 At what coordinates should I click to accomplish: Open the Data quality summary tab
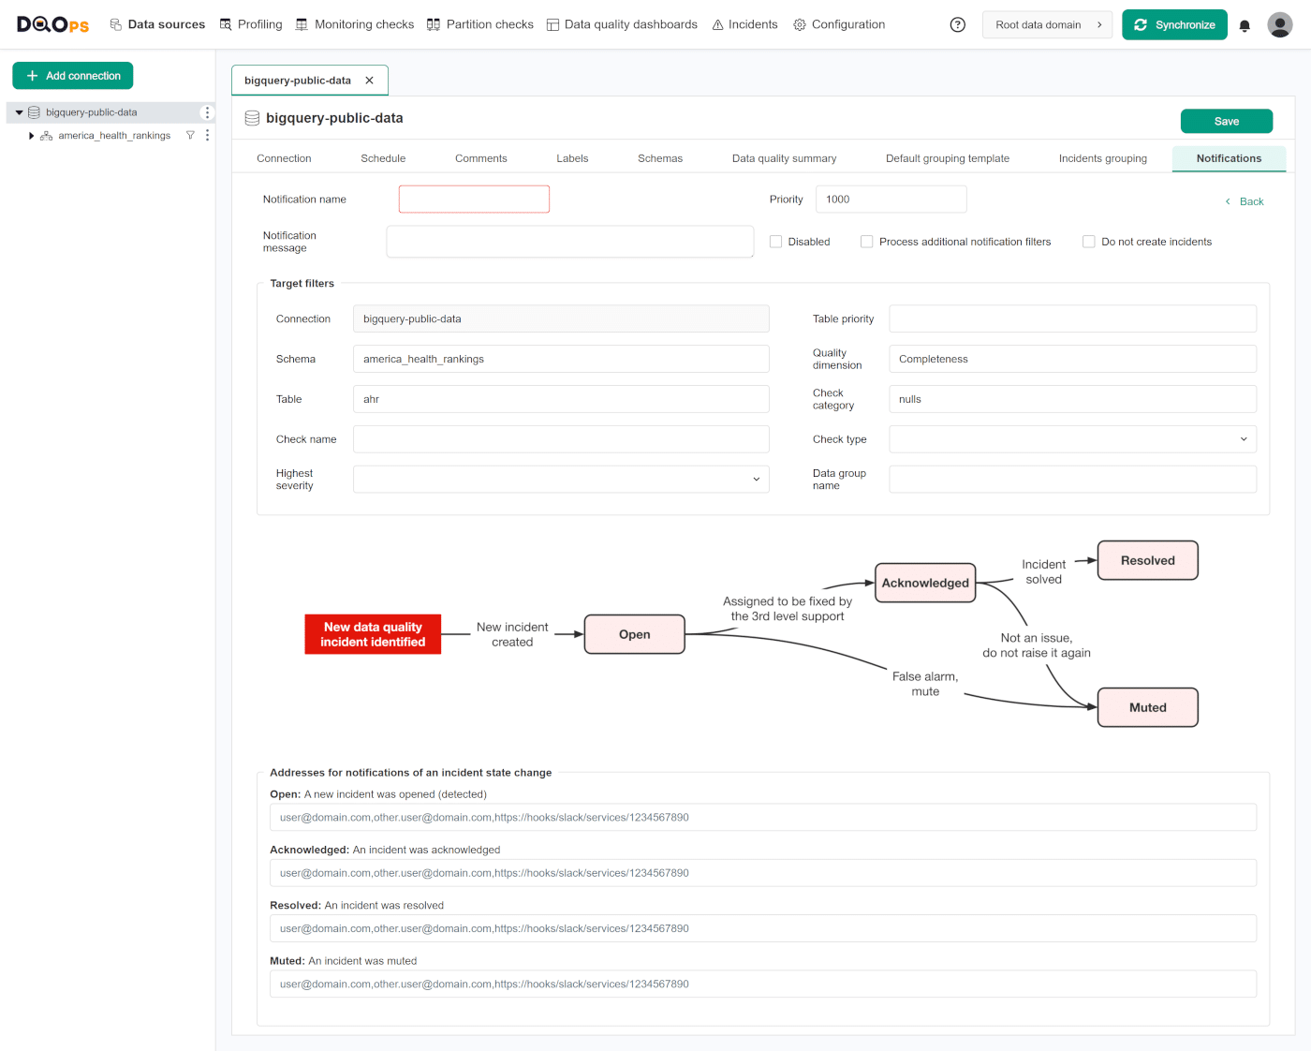tap(784, 158)
